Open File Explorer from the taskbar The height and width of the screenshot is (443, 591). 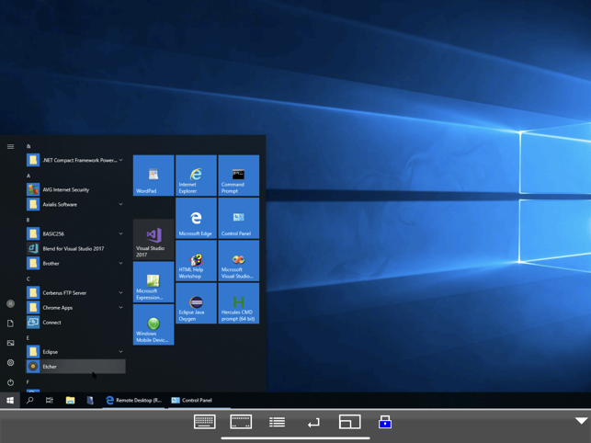(x=70, y=400)
